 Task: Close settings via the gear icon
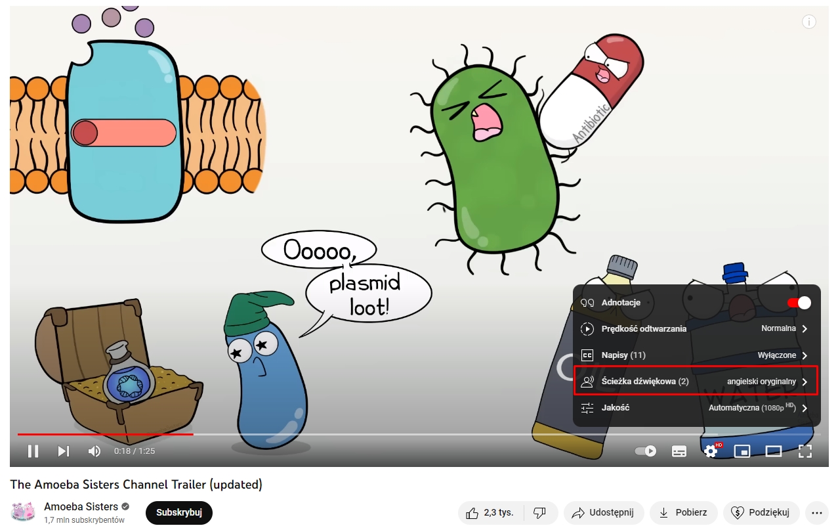[x=711, y=451]
